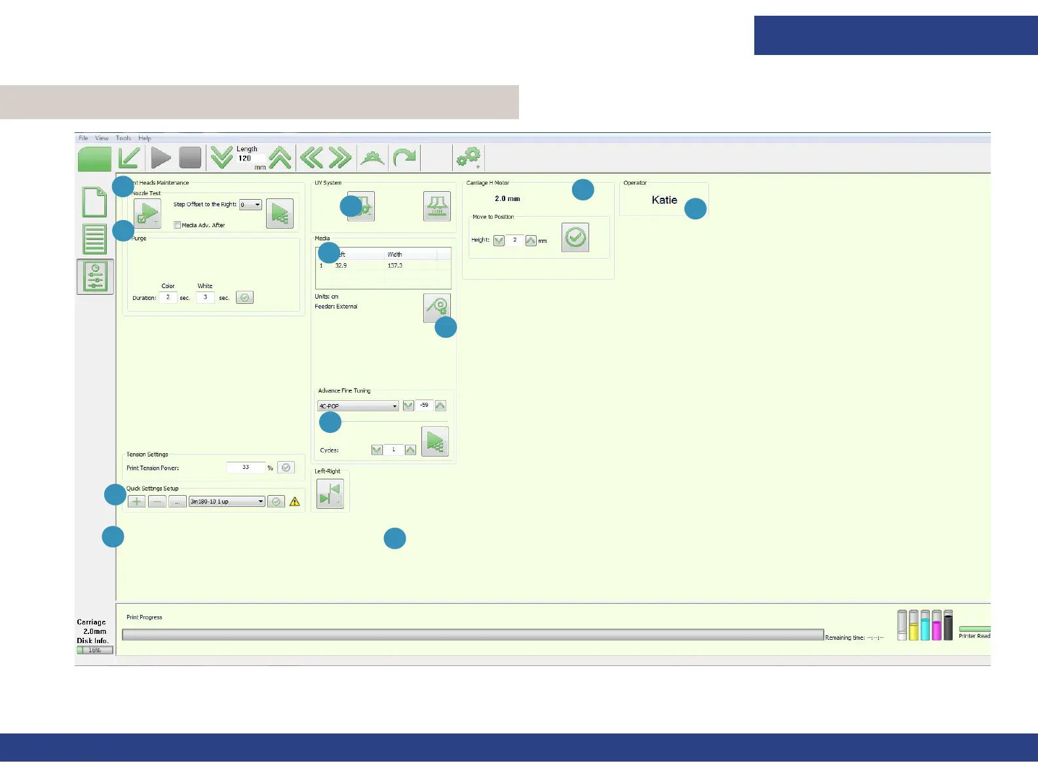
Task: Click the yellow warning triangle icon
Action: click(x=295, y=502)
